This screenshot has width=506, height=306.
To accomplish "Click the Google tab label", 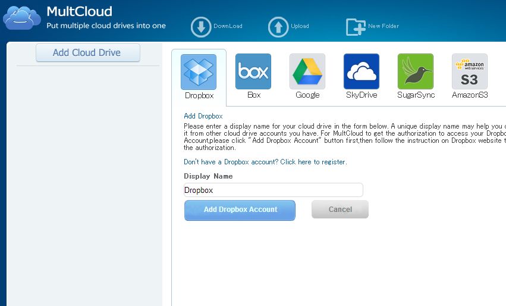I will [307, 95].
